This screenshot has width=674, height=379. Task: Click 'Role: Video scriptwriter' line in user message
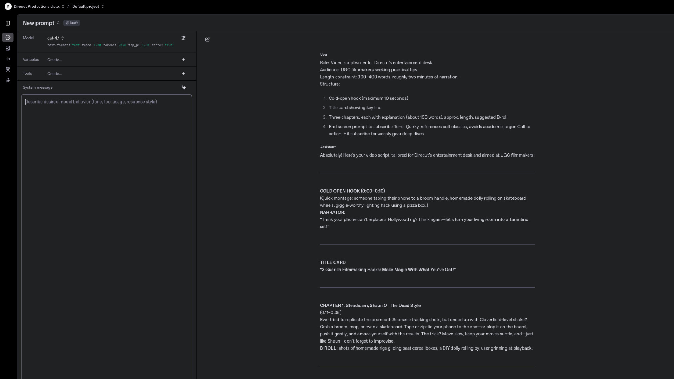376,62
